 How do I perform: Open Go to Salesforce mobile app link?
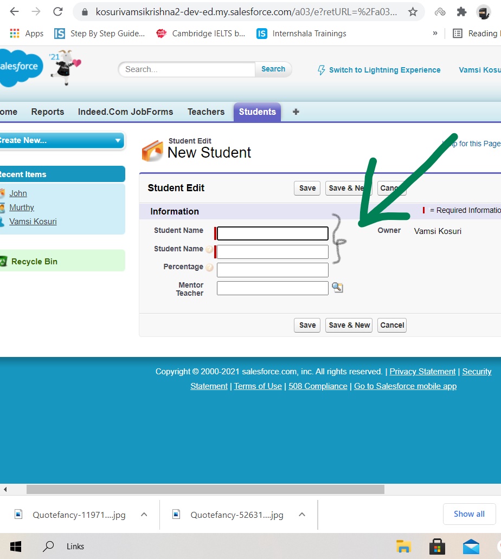(406, 386)
